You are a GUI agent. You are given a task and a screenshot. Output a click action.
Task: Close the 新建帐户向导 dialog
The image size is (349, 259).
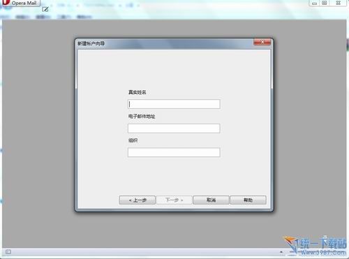click(262, 42)
